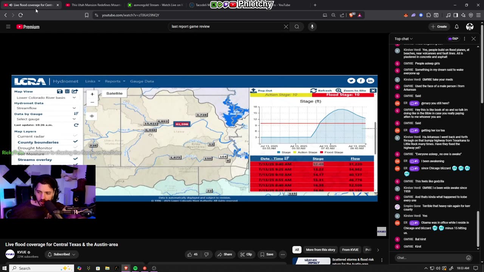Bookmark this page in the address bar
Image resolution: width=484 pixels, height=272 pixels.
tap(87, 15)
